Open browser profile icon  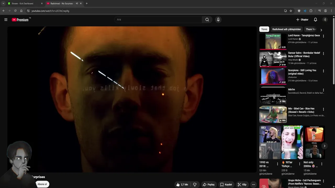click(325, 11)
